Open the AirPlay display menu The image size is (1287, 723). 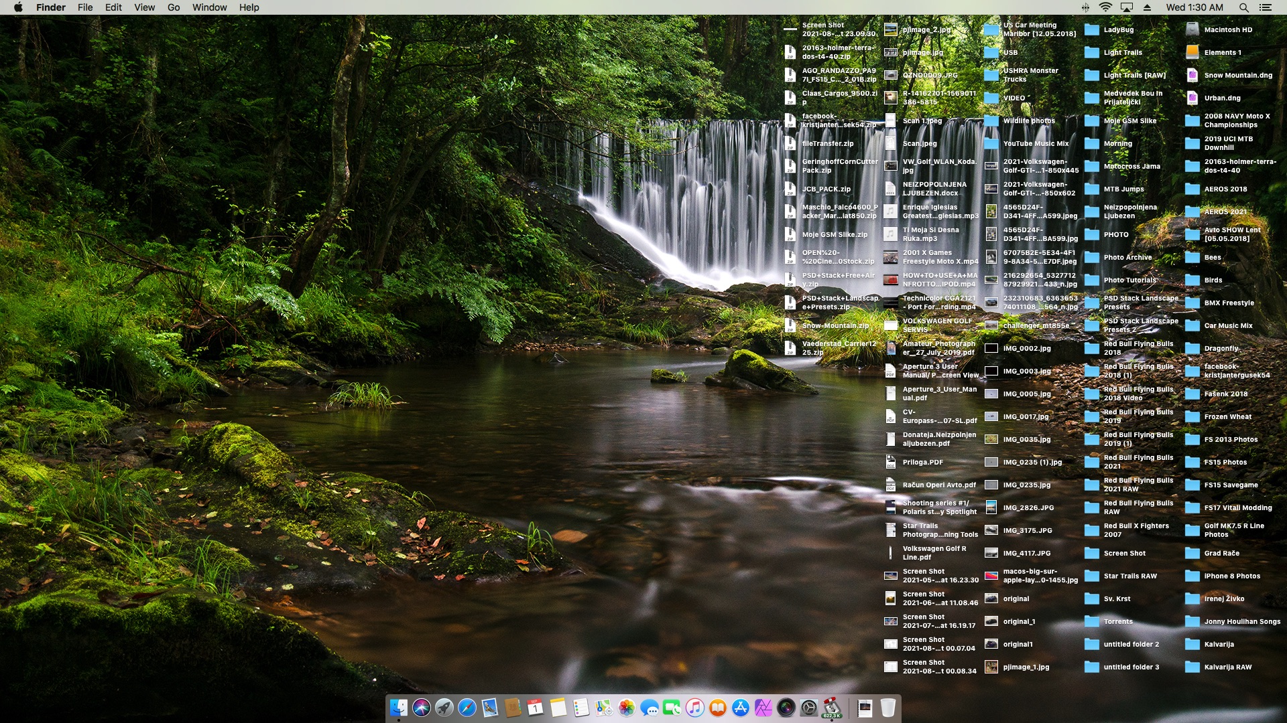coord(1127,7)
